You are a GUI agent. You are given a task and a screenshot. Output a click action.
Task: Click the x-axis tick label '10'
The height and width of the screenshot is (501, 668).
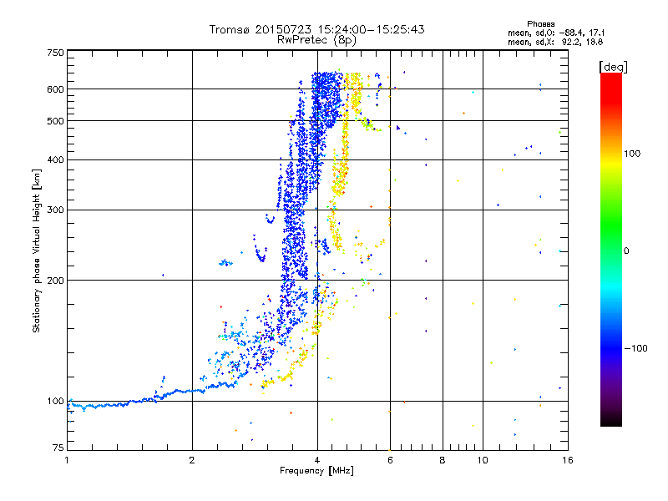click(x=483, y=460)
